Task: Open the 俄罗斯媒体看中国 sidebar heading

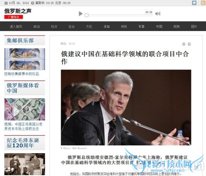Action: pyautogui.click(x=23, y=88)
